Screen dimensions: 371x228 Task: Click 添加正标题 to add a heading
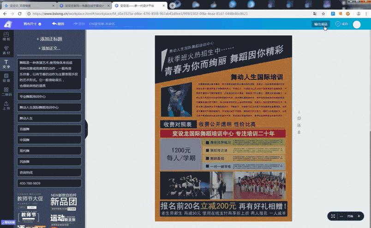[49, 39]
